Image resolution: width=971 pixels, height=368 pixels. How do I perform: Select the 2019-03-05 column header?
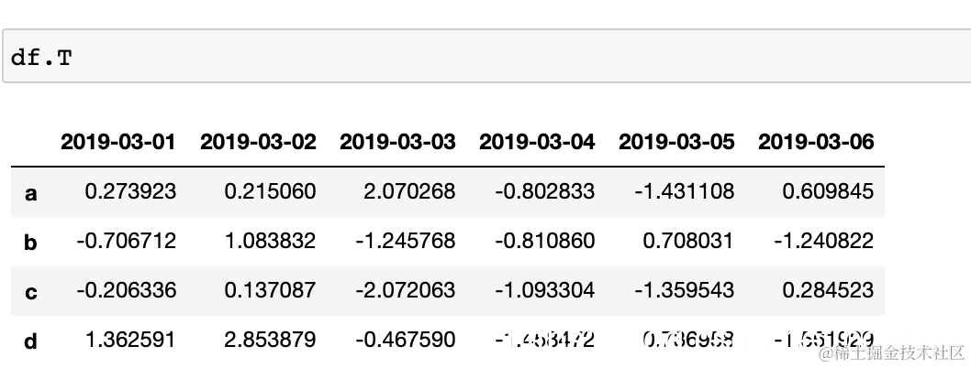point(676,142)
